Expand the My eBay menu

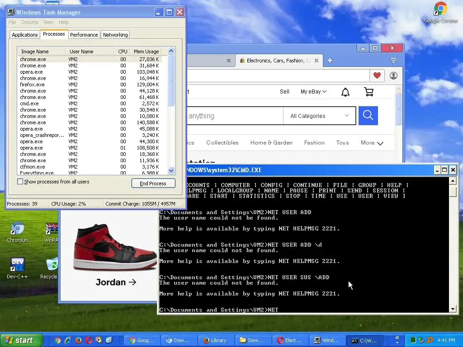314,92
